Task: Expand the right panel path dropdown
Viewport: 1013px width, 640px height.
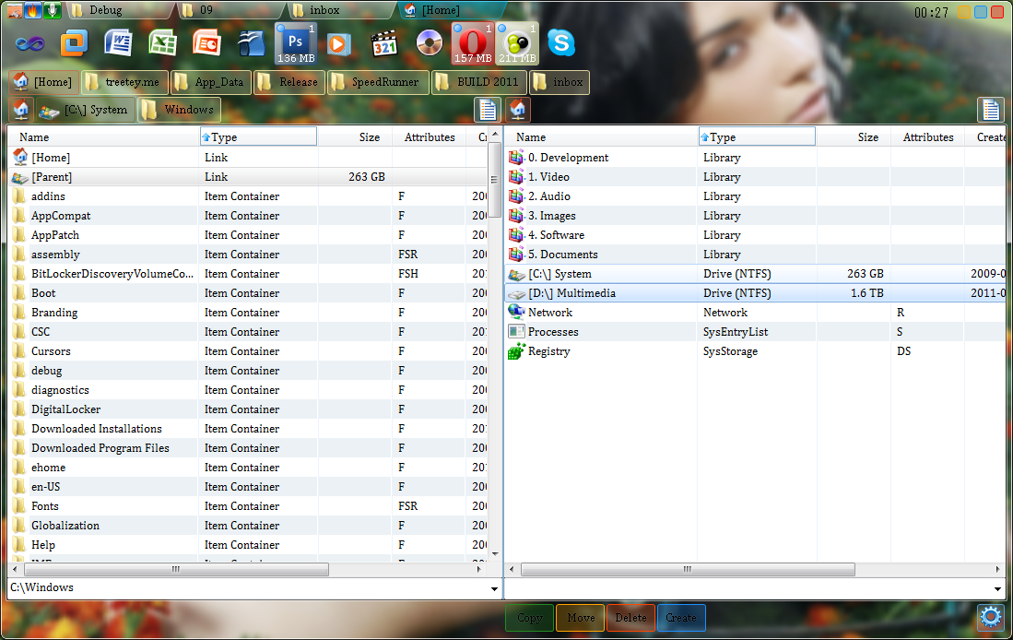Action: coord(998,588)
